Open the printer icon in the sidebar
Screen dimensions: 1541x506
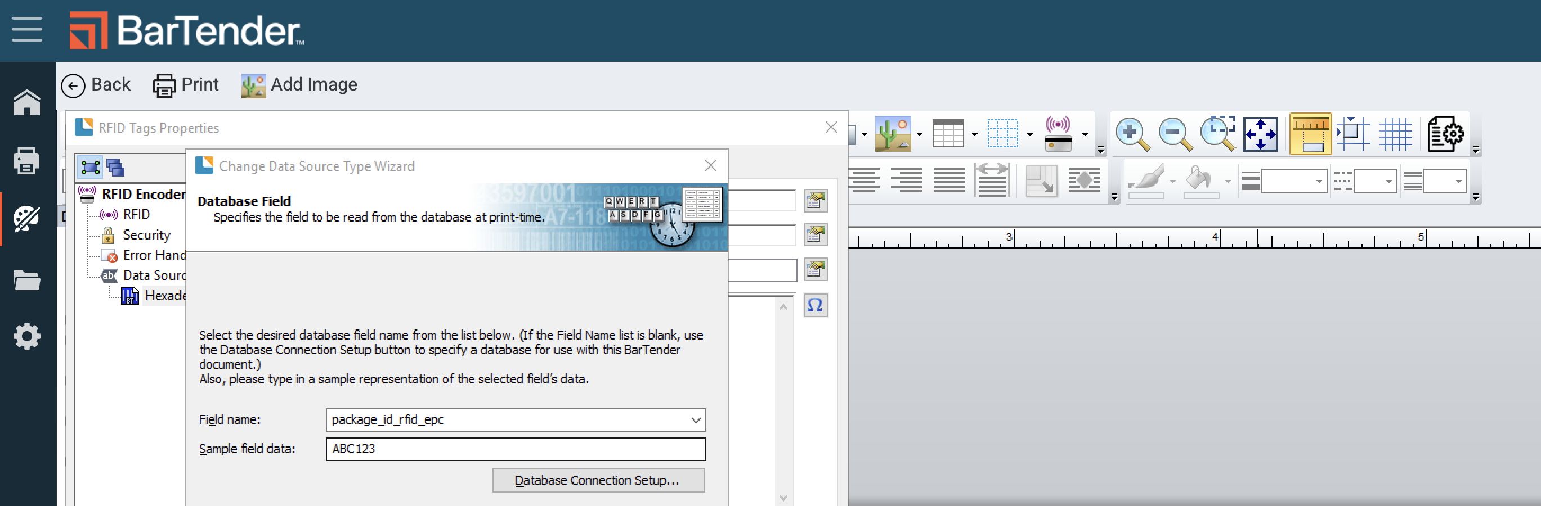(x=27, y=160)
